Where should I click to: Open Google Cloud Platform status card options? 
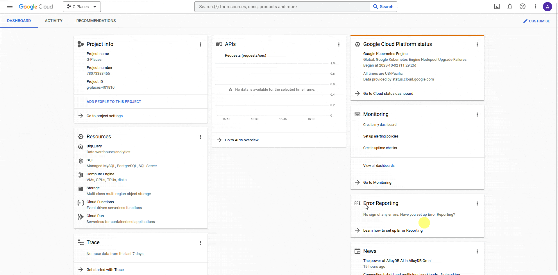(x=477, y=44)
